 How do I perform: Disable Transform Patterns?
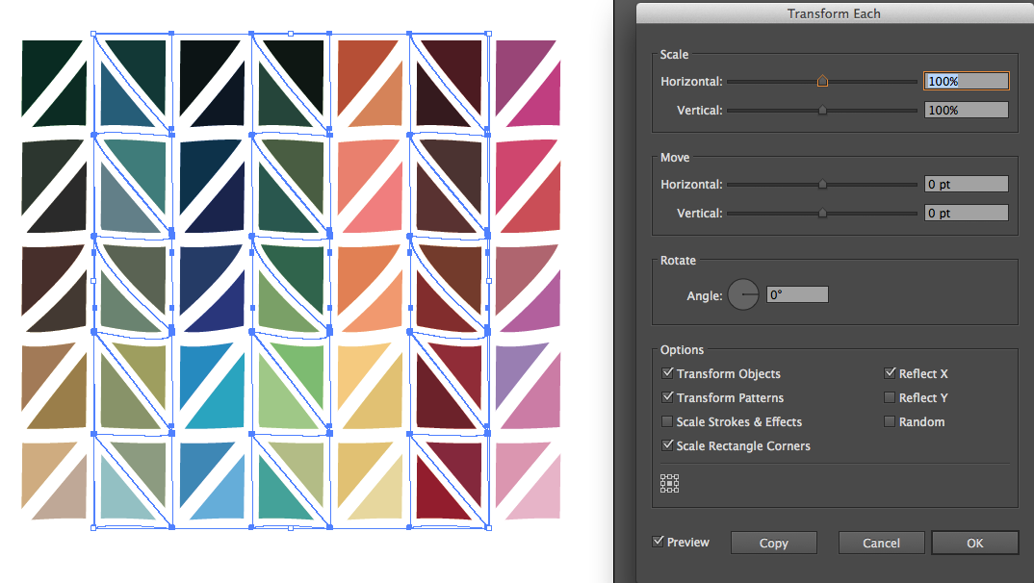tap(668, 397)
